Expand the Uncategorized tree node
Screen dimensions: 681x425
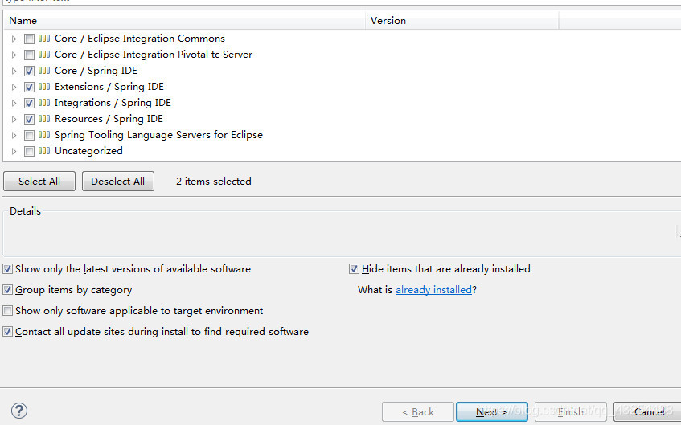pyautogui.click(x=14, y=152)
